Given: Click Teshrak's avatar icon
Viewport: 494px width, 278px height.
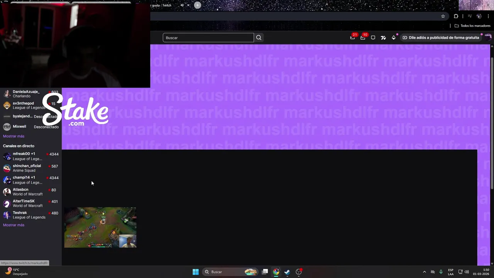Looking at the screenshot, I should pyautogui.click(x=7, y=215).
